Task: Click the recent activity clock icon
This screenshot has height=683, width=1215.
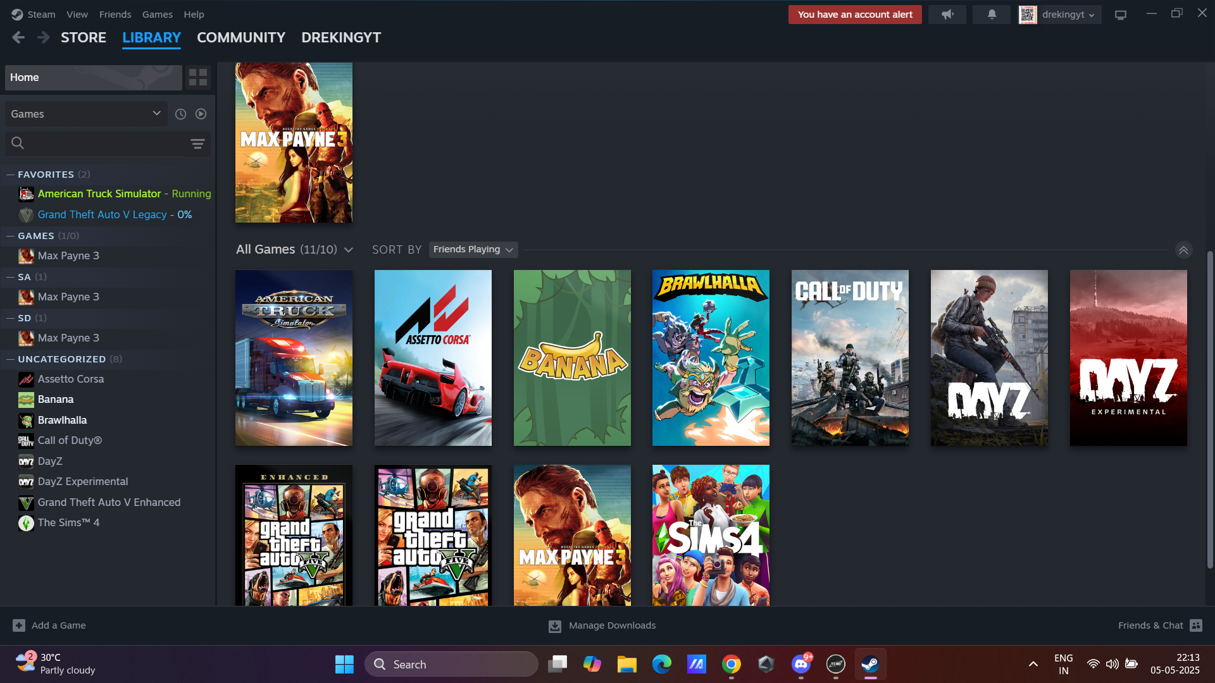Action: tap(180, 114)
